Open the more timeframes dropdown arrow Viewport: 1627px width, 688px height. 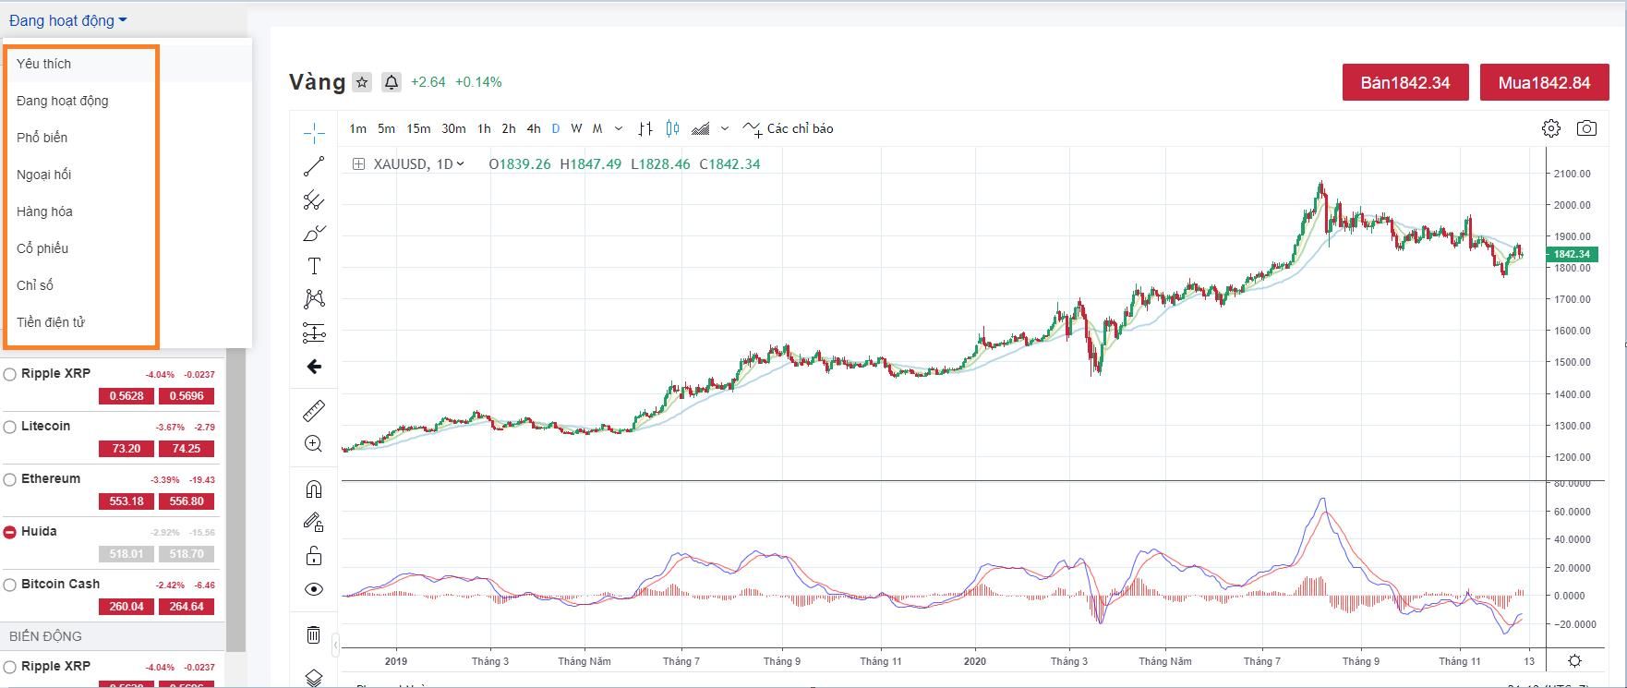click(x=619, y=128)
